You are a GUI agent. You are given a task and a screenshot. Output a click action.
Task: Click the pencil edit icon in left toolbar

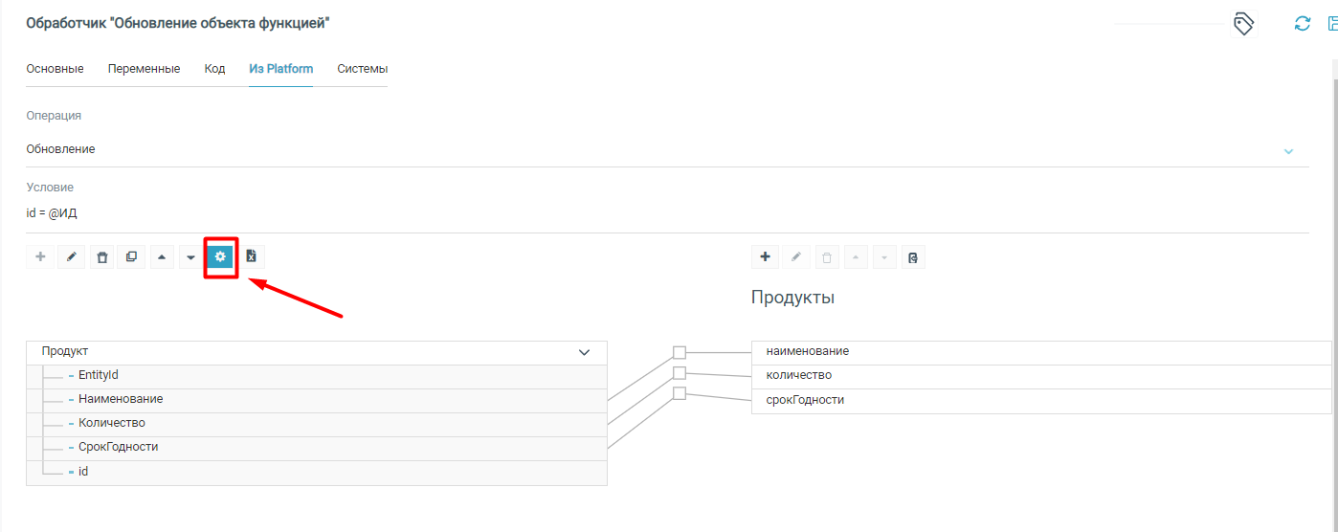point(71,256)
